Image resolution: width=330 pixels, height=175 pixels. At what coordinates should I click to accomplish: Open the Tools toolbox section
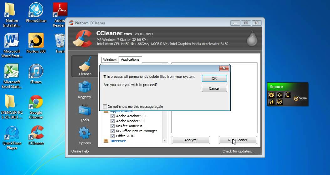[x=85, y=113]
